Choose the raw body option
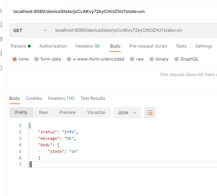Viewport: 217px width, 196px height. click(137, 59)
